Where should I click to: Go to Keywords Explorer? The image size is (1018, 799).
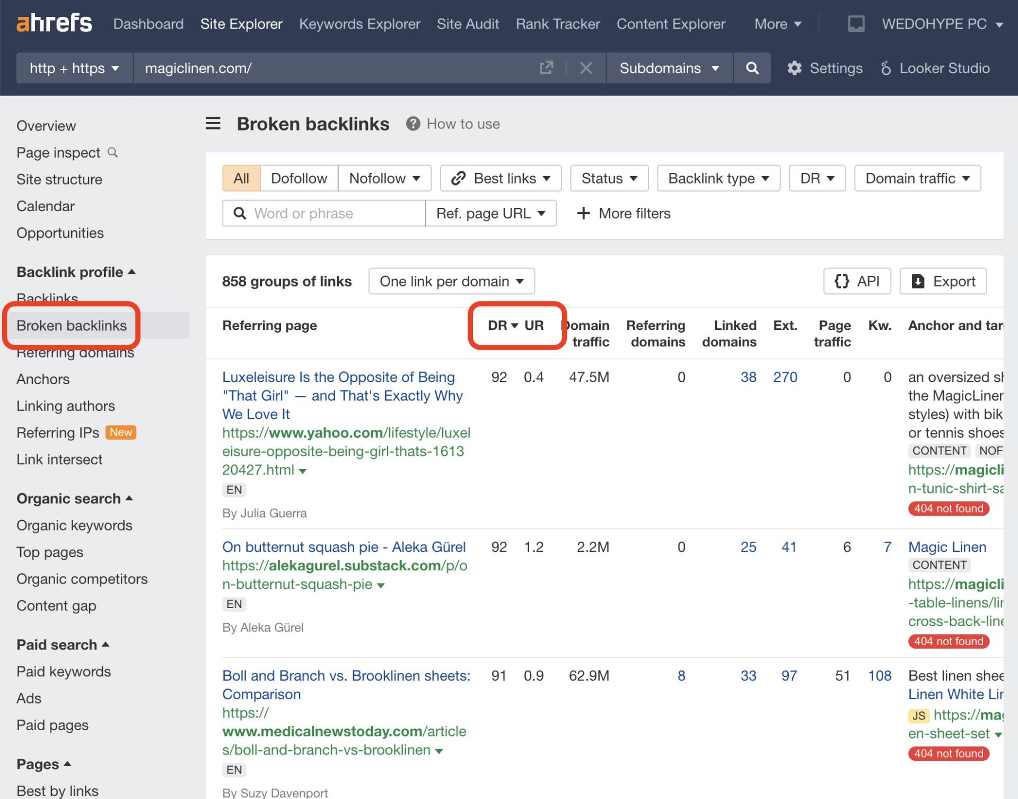click(x=359, y=24)
